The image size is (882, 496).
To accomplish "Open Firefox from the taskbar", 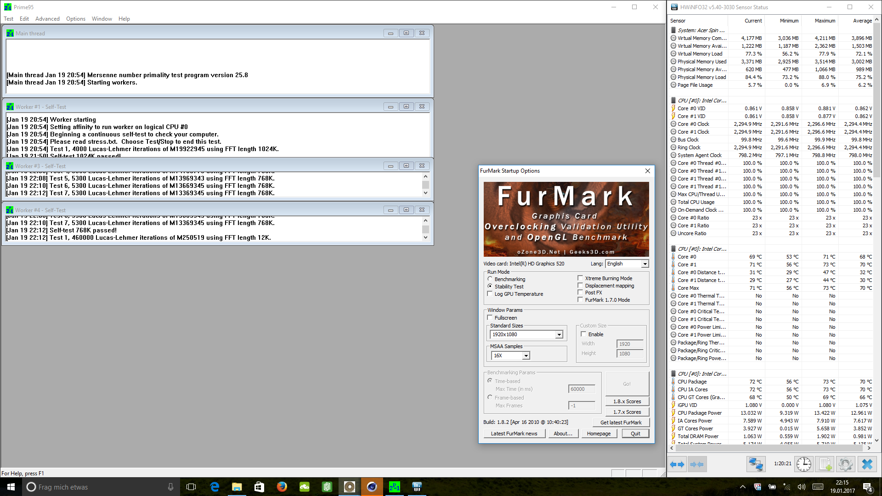I will click(x=282, y=487).
